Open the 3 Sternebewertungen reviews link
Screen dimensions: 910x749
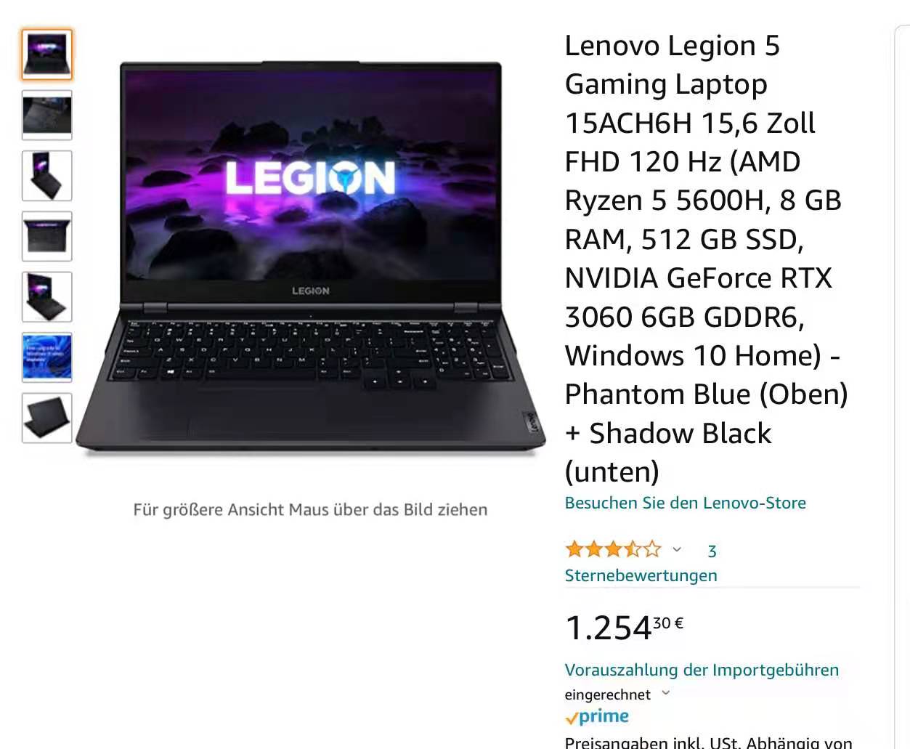tap(641, 563)
